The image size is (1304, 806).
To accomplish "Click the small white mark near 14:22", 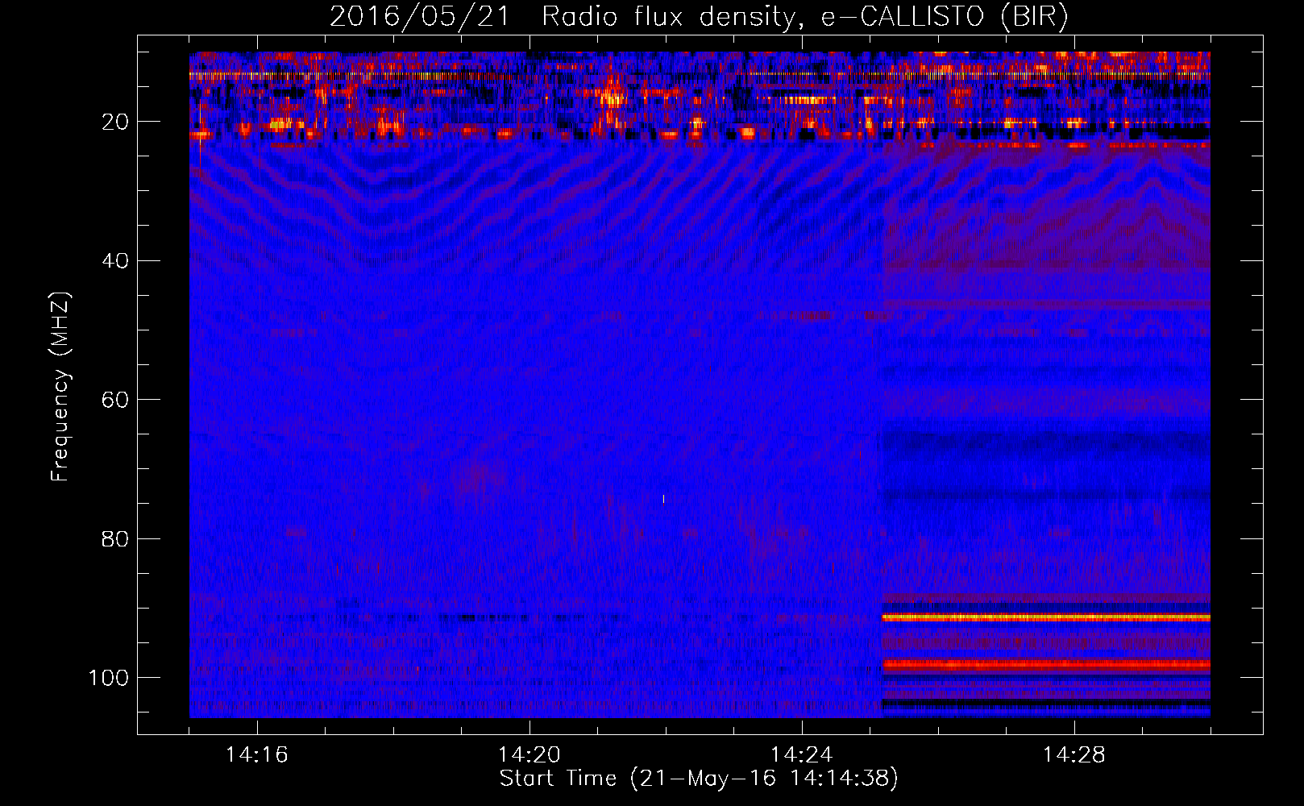I will coord(663,499).
